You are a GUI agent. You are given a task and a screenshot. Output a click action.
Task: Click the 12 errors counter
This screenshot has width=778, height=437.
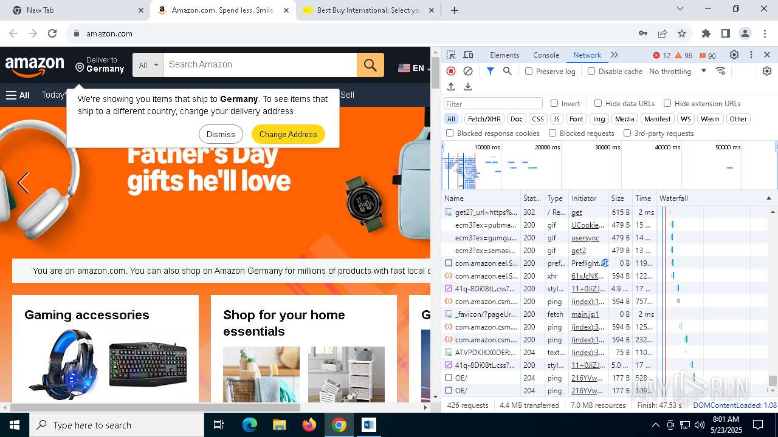(662, 55)
